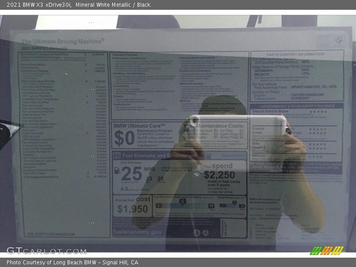Viewport: 356px width, 267px height.
Task: Click 'PARTS CONTENT INFORMATION' heading
Action: pos(295,54)
